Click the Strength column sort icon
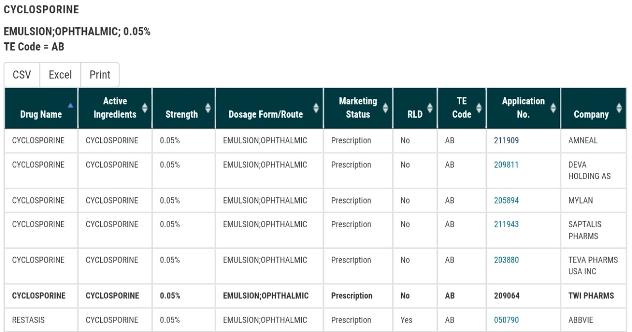 (x=208, y=107)
